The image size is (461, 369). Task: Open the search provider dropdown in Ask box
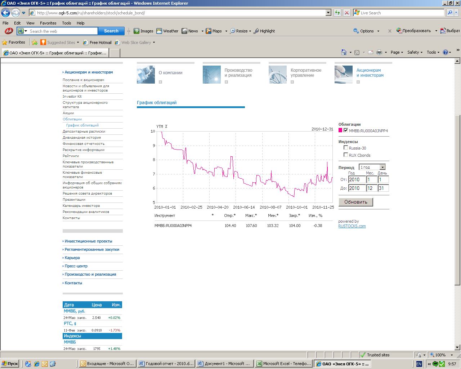(x=26, y=31)
